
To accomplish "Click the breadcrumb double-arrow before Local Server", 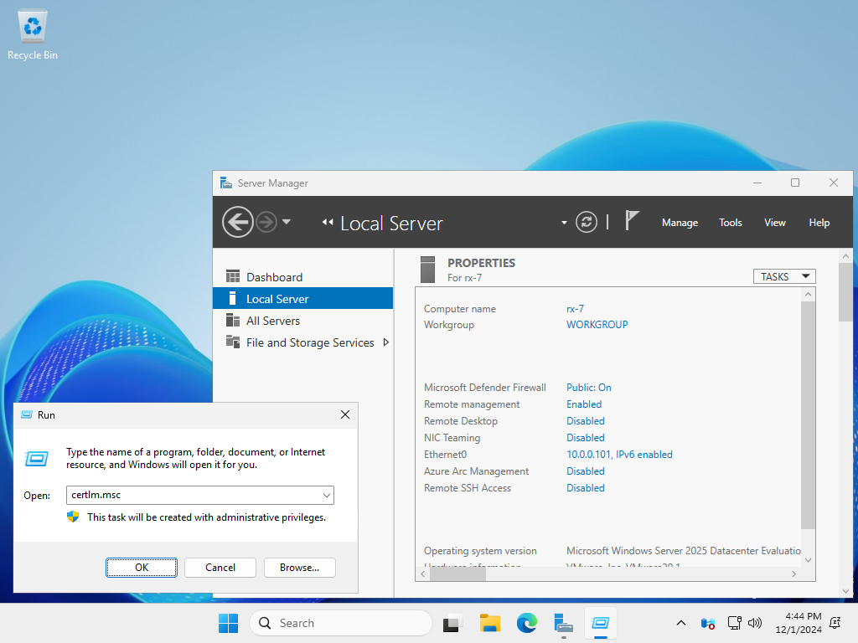I will pos(328,222).
